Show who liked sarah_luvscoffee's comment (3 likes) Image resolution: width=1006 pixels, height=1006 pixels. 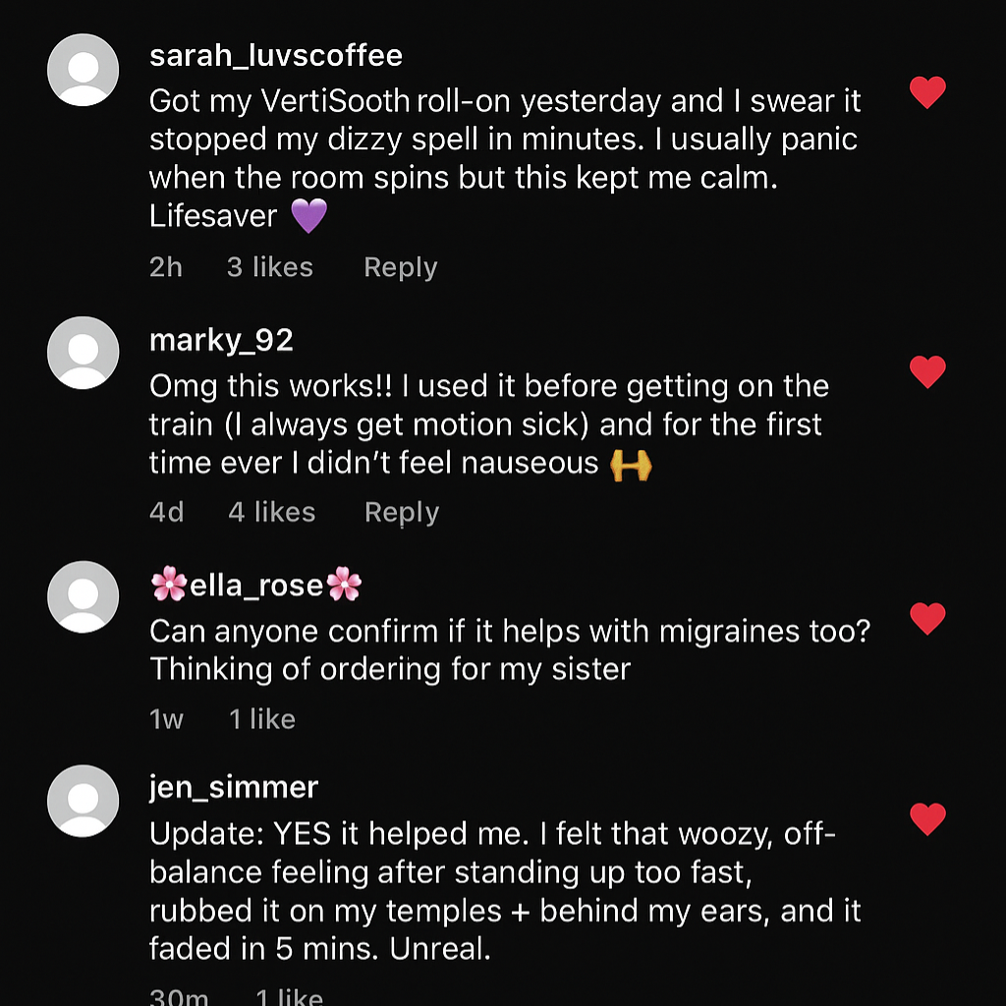click(x=270, y=267)
